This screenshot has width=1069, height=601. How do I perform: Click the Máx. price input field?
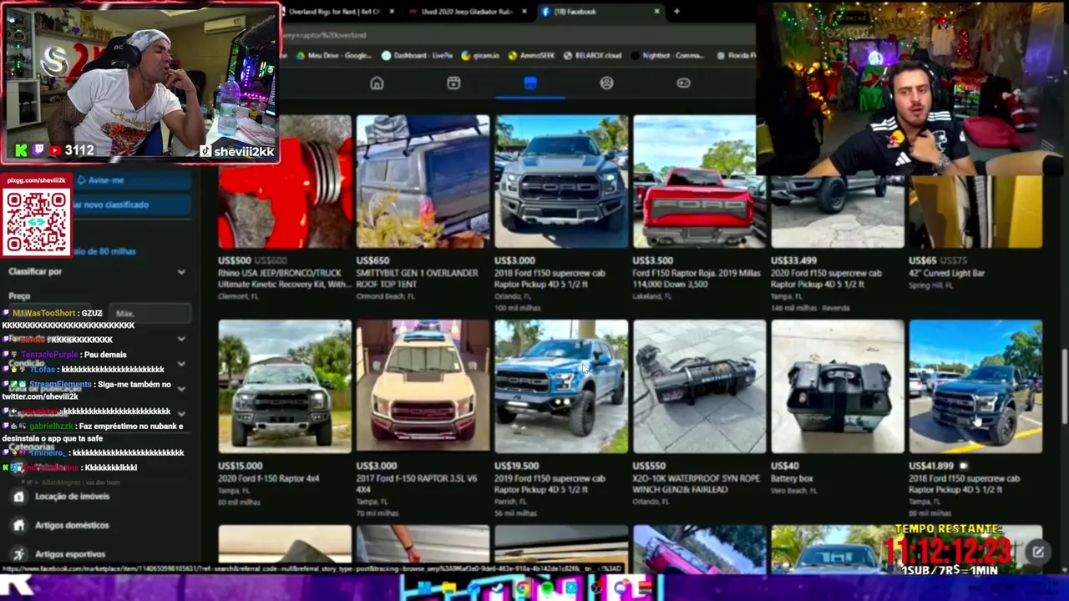(x=150, y=313)
